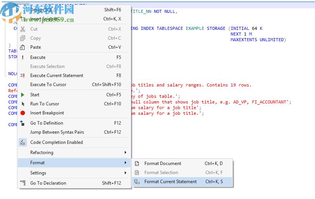Viewport: 315px width, 199px height.
Task: Choose Execute Current Statement
Action: click(74, 76)
